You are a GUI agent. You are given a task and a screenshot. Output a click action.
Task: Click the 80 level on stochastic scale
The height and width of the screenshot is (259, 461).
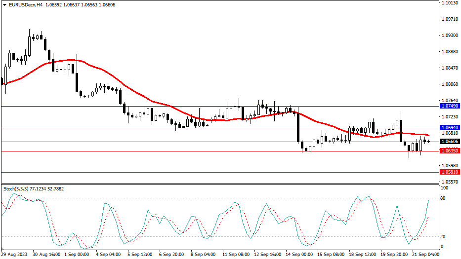tap(444, 198)
